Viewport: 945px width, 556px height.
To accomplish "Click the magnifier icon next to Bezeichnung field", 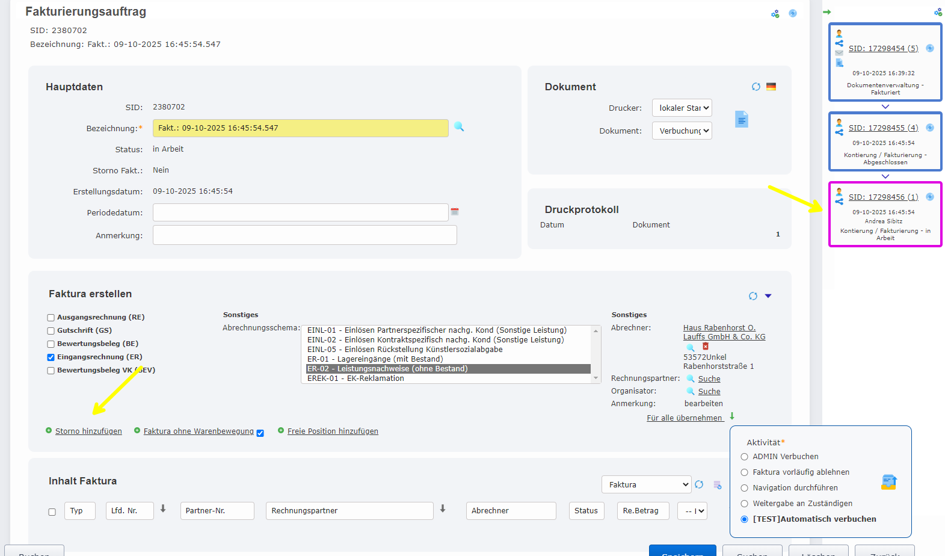I will [459, 127].
